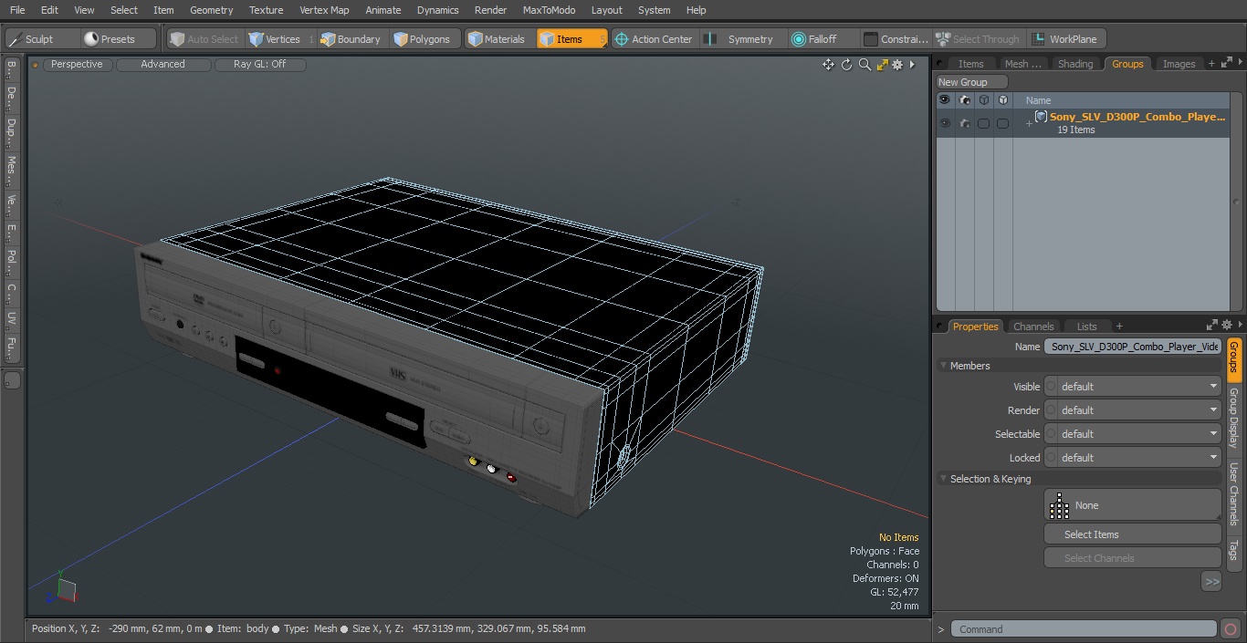Open the Geometry menu
Viewport: 1247px width, 643px height.
click(x=211, y=10)
